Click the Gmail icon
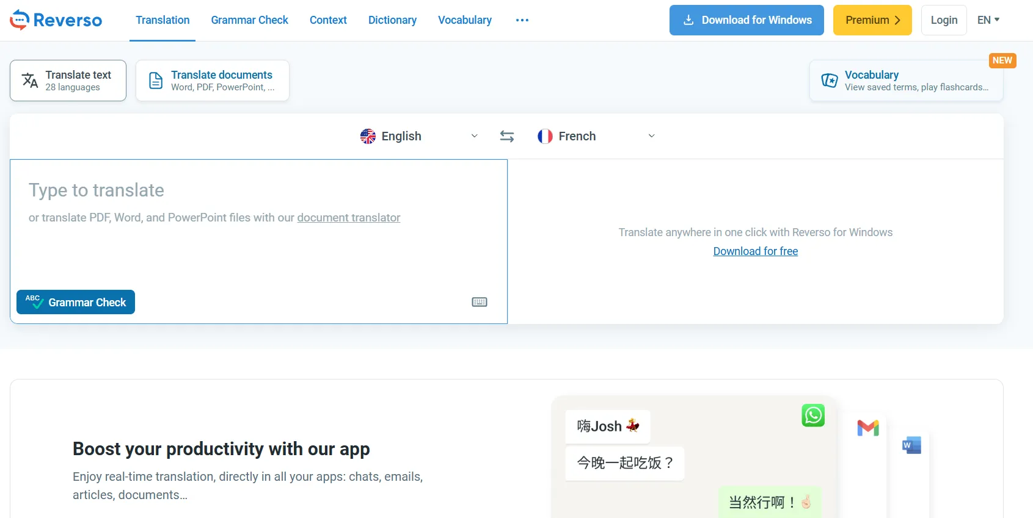 tap(868, 428)
